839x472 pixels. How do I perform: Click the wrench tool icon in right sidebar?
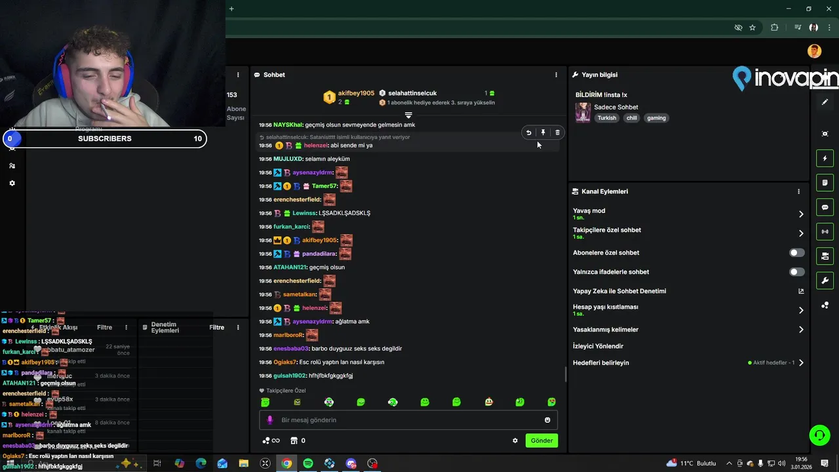click(x=825, y=281)
